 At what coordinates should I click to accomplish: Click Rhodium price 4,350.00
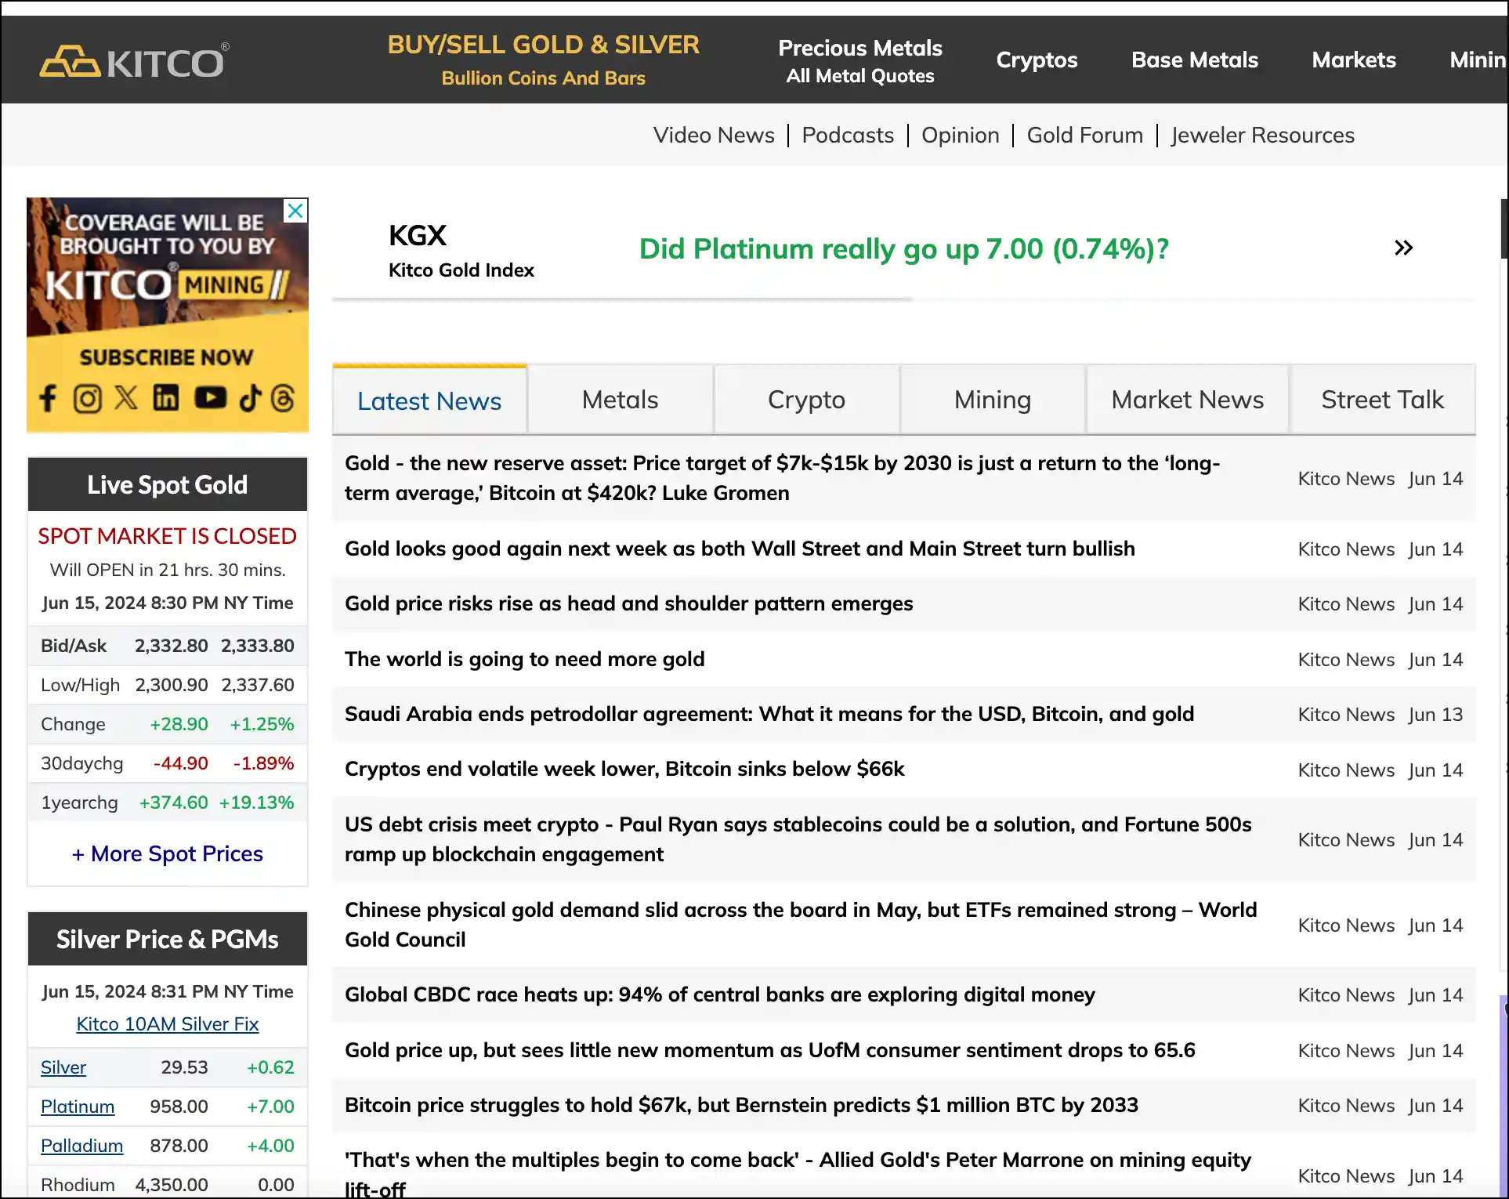click(x=172, y=1185)
